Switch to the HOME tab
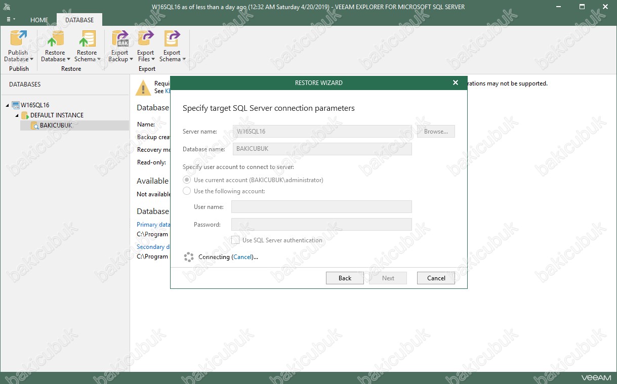Image resolution: width=617 pixels, height=384 pixels. (x=39, y=20)
